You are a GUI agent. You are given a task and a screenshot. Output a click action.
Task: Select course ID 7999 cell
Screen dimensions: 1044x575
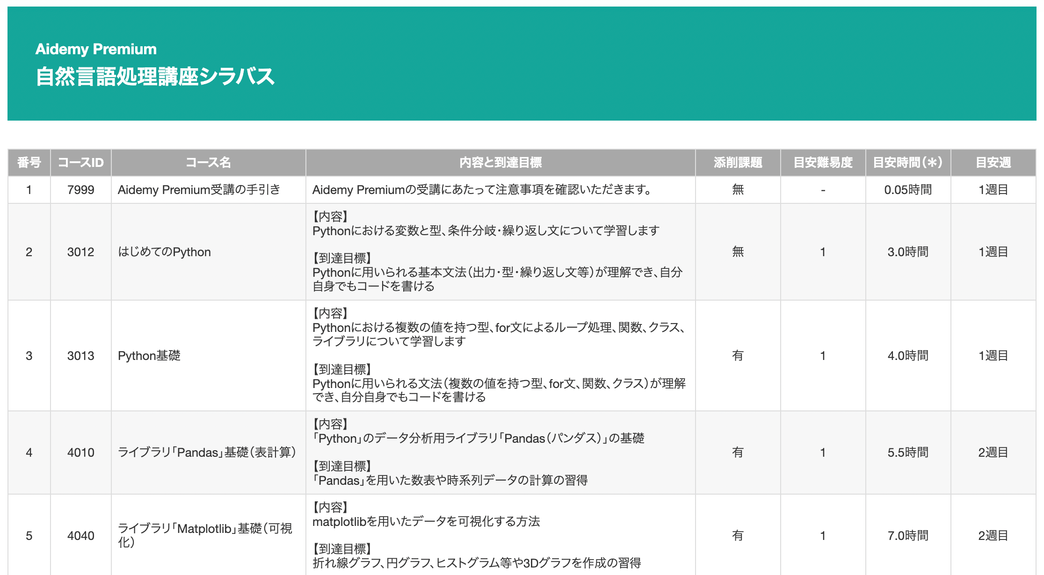tap(81, 190)
